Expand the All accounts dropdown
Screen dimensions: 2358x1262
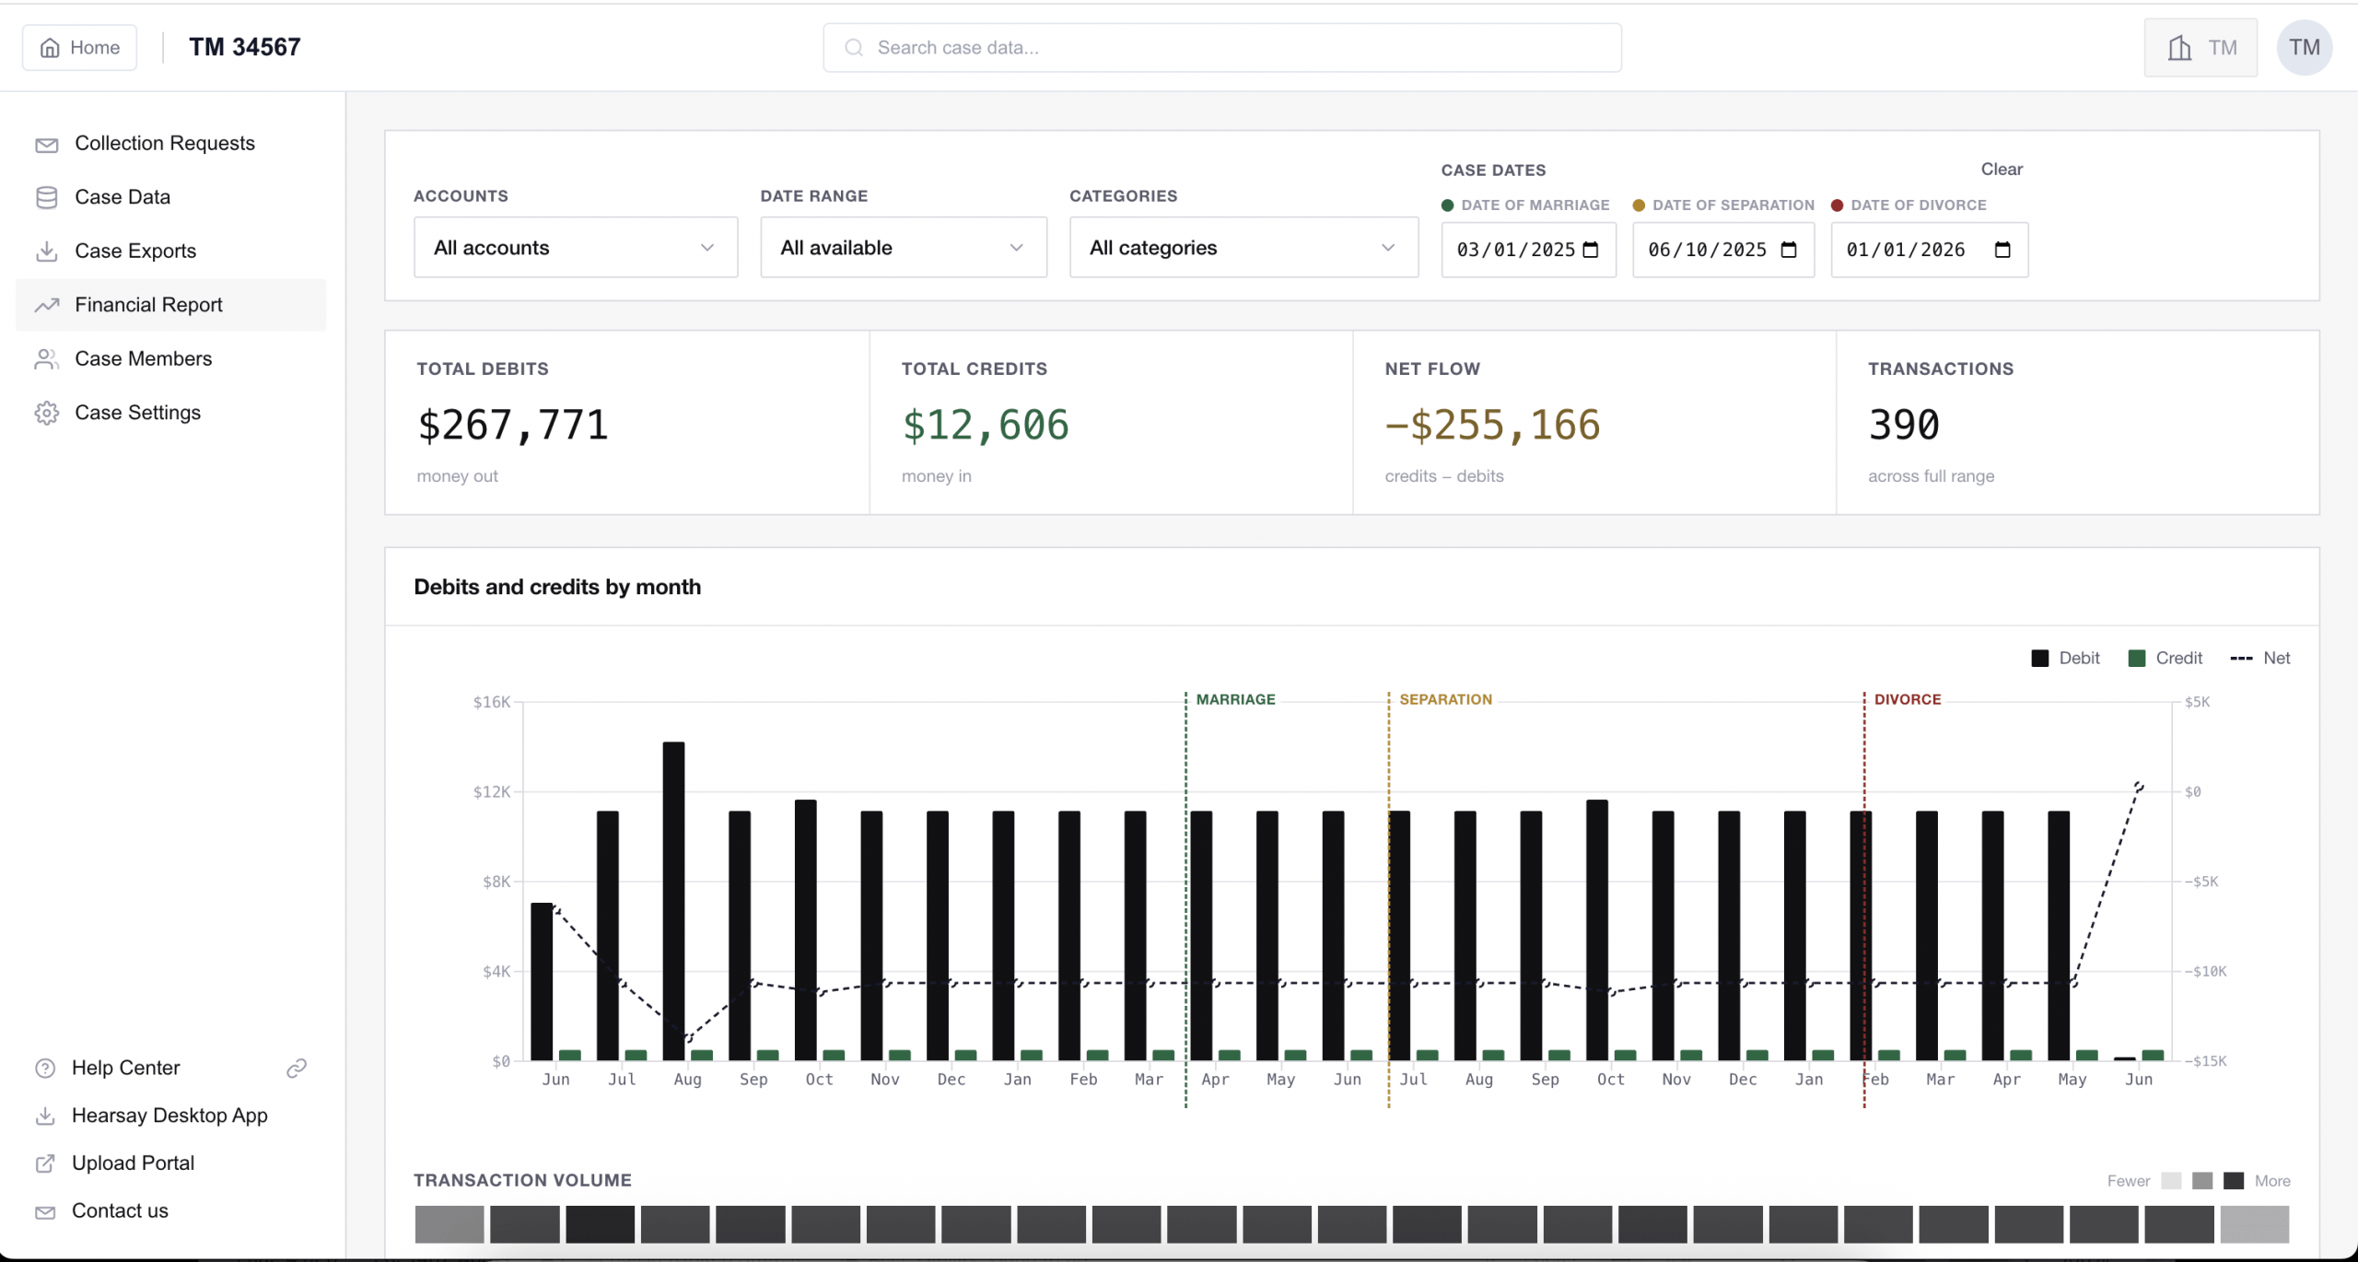click(x=576, y=247)
